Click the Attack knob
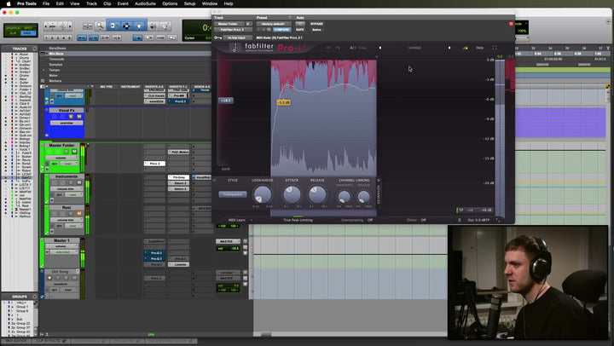This screenshot has width=614, height=346. click(x=292, y=195)
